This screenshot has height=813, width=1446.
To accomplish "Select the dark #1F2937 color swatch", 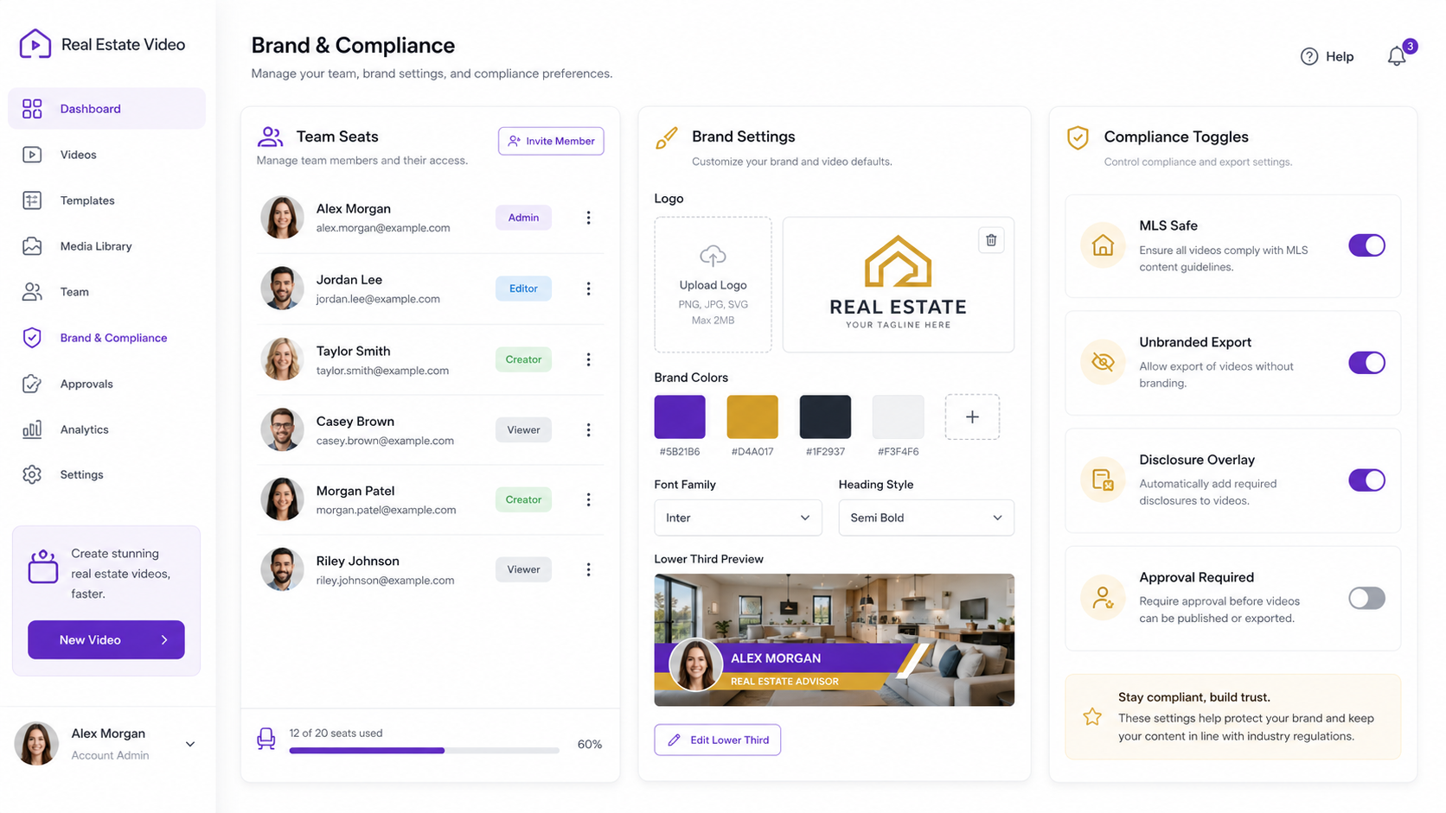I will point(825,417).
